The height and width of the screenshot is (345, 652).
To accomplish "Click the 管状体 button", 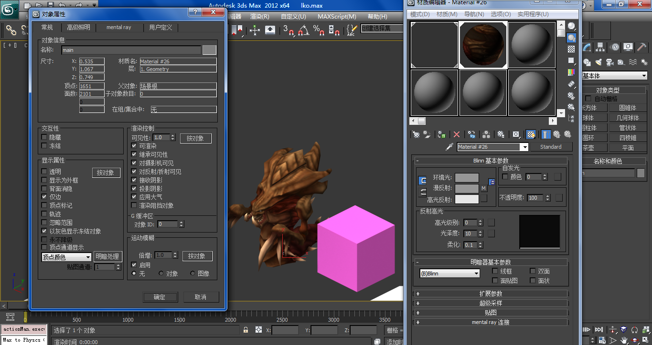I will click(x=628, y=128).
